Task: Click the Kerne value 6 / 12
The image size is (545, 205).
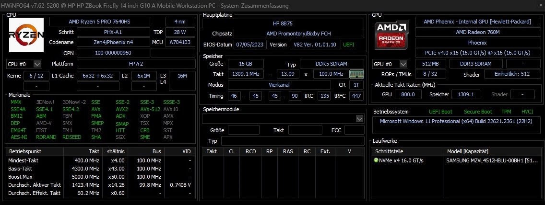Action: 36,76
